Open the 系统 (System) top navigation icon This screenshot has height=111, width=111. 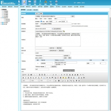tap(19, 2)
